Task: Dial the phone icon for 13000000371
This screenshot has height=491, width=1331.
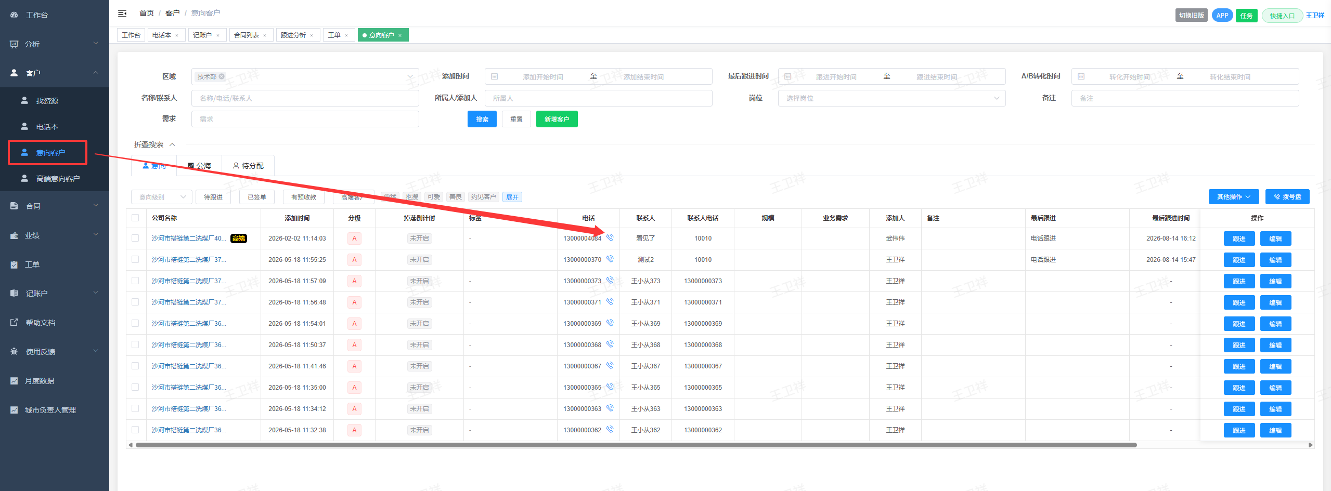Action: 610,301
